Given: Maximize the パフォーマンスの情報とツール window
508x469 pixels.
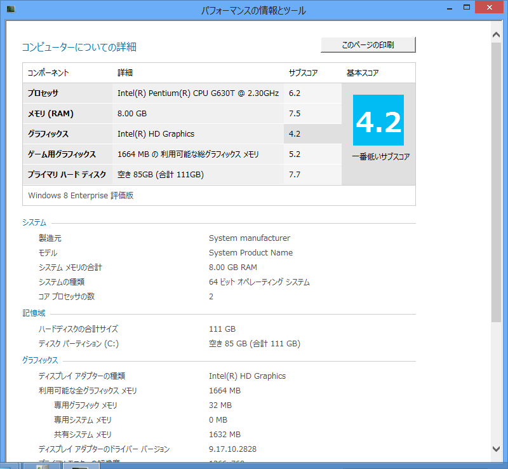Looking at the screenshot, I should tap(467, 8).
